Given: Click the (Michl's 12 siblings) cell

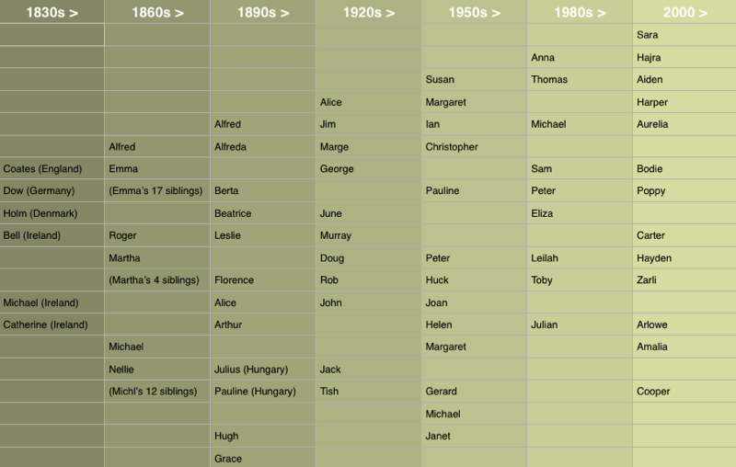Looking at the screenshot, I should click(153, 392).
